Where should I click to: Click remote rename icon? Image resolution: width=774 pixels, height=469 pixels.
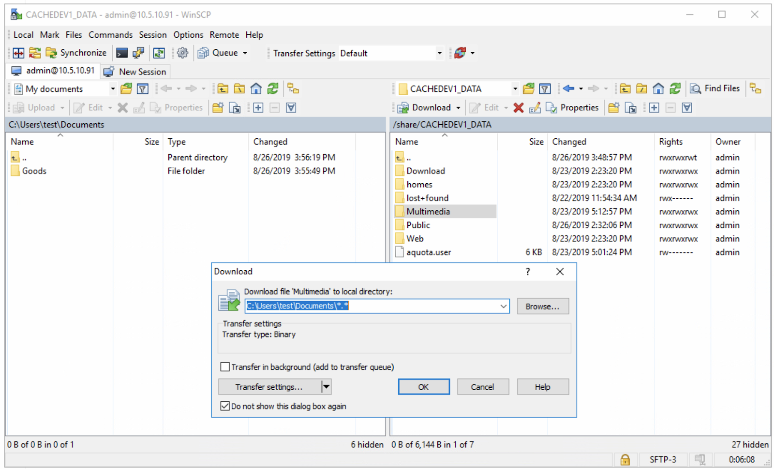click(x=535, y=107)
